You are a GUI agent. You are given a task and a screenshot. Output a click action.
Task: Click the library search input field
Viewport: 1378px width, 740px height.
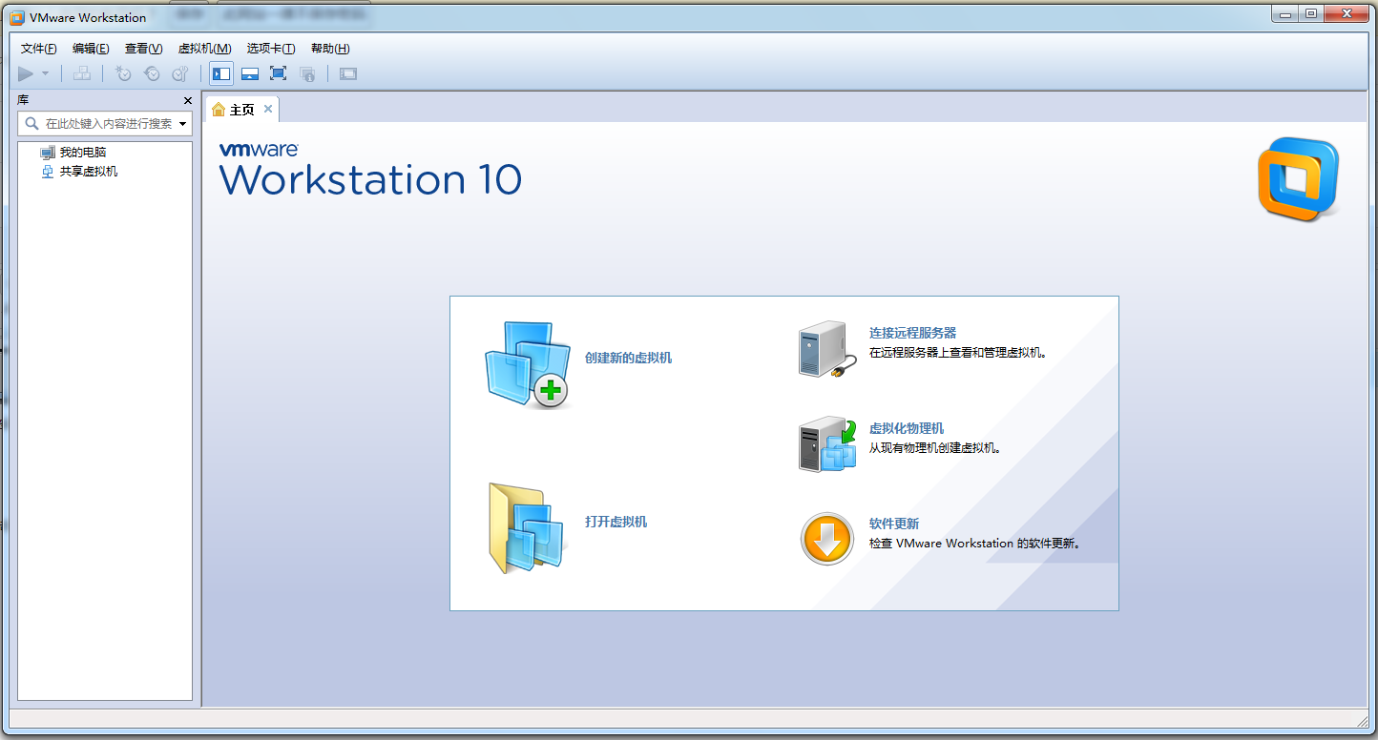(x=107, y=124)
